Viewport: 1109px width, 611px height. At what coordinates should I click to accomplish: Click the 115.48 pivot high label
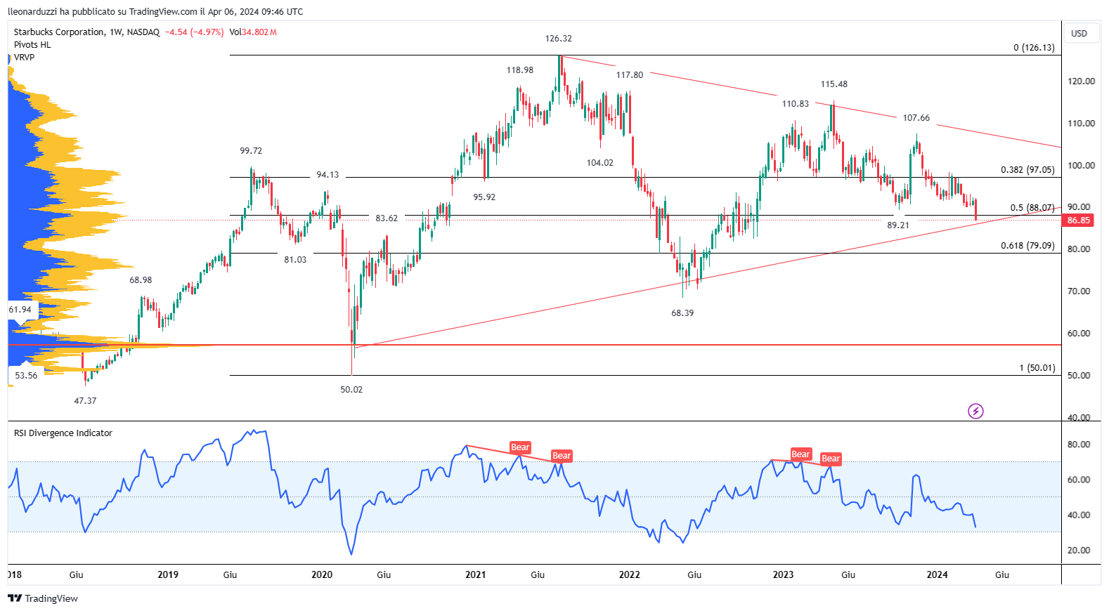click(834, 84)
